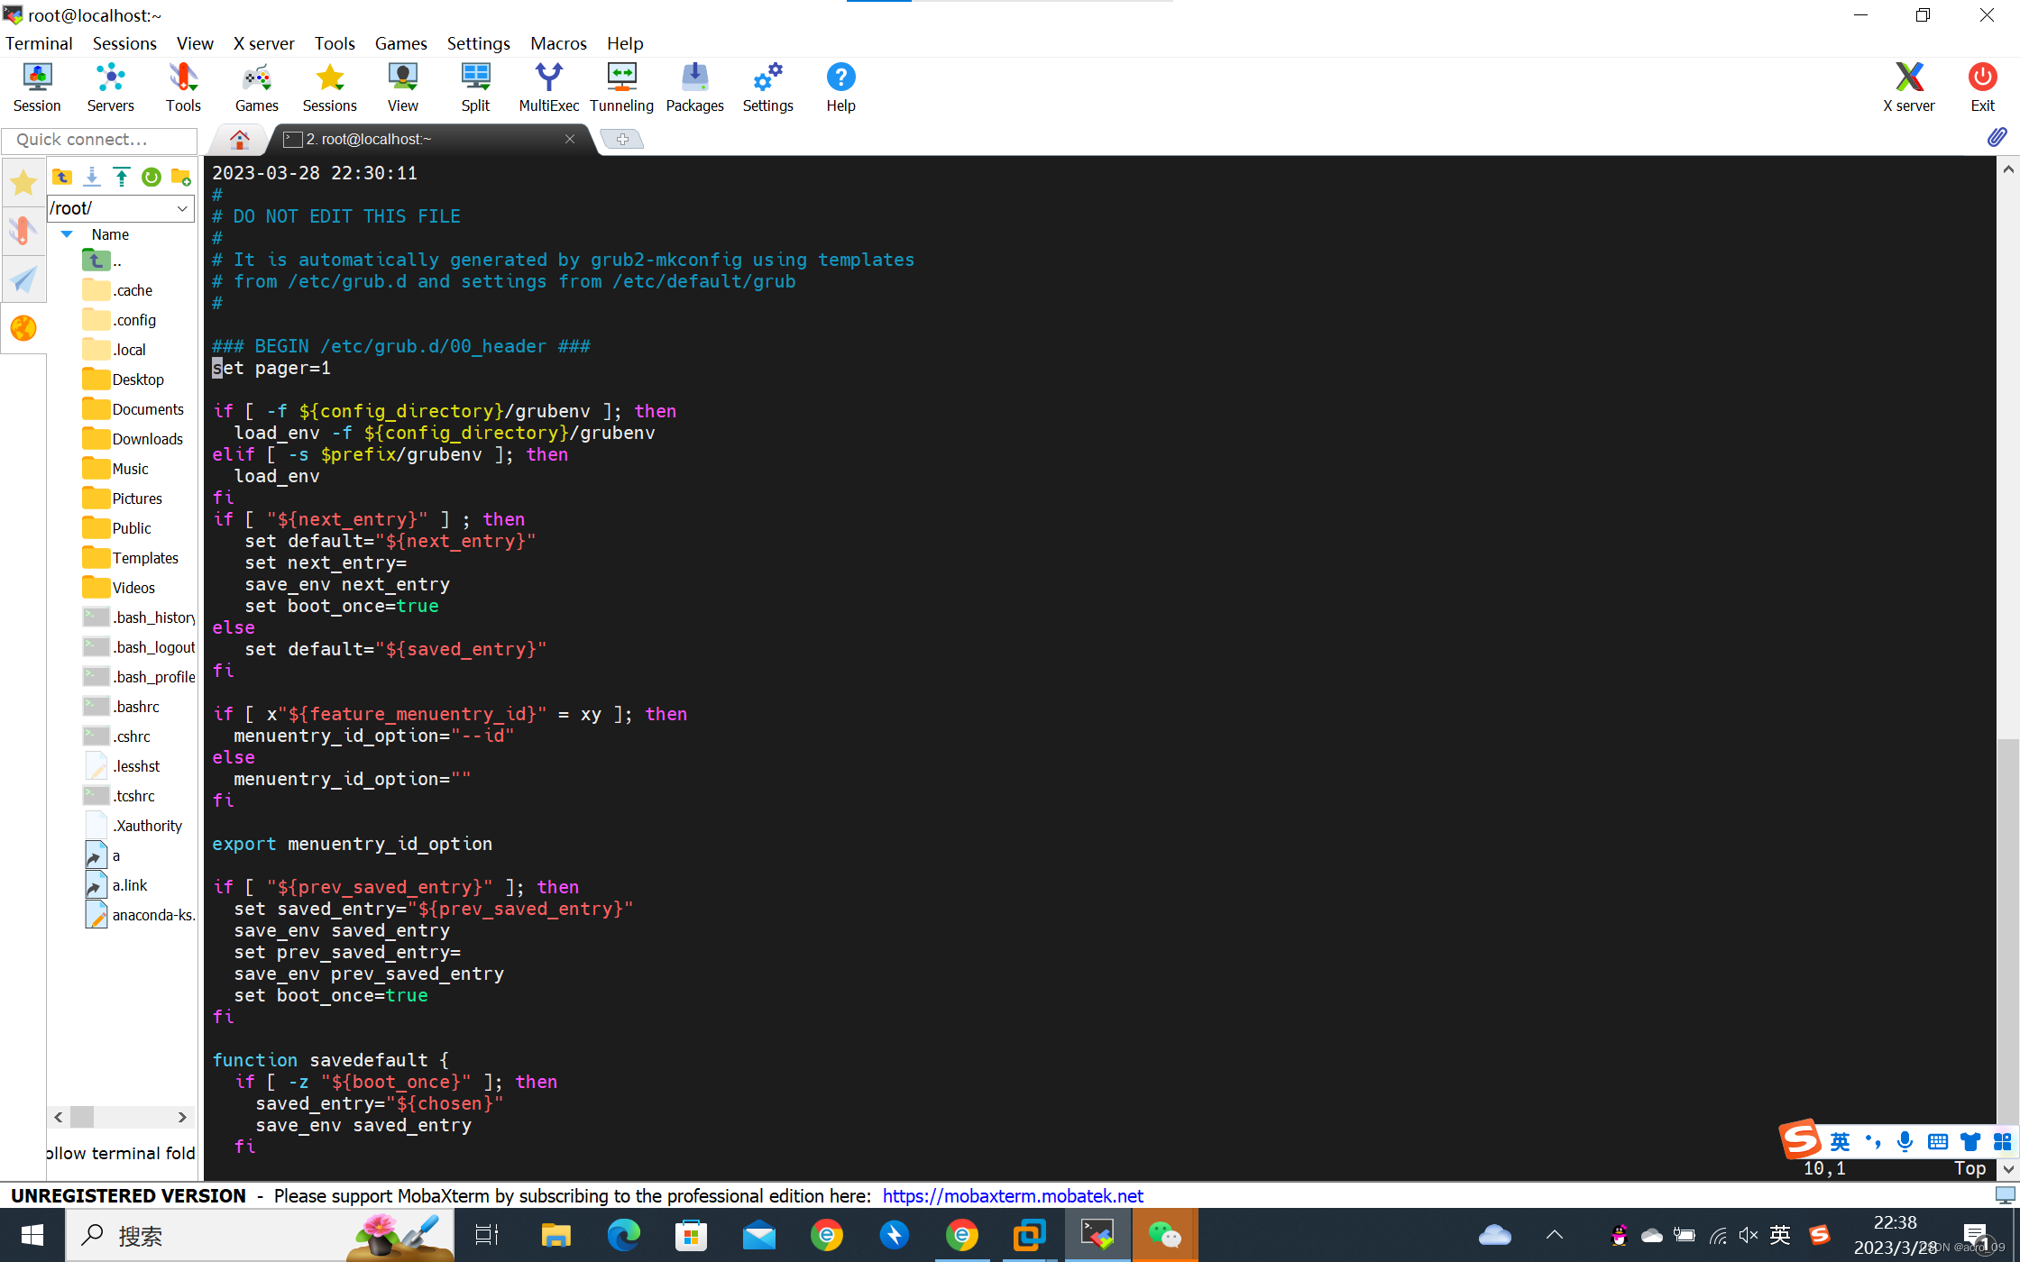
Task: Click the Name column sort arrow
Action: click(x=67, y=234)
